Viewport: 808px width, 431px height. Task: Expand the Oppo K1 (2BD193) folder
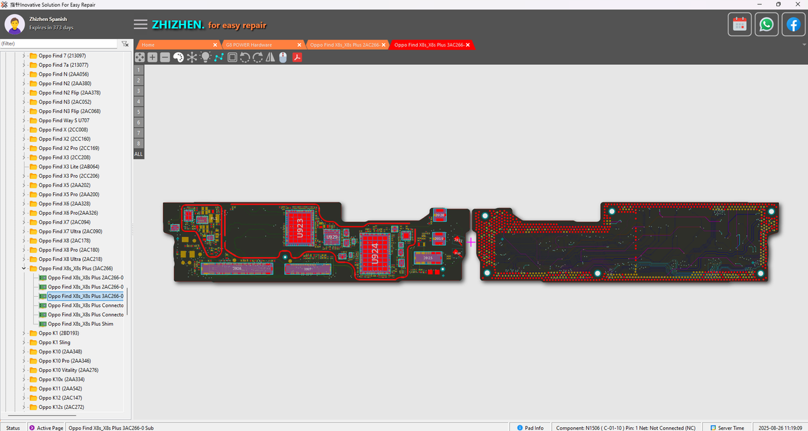tap(25, 333)
